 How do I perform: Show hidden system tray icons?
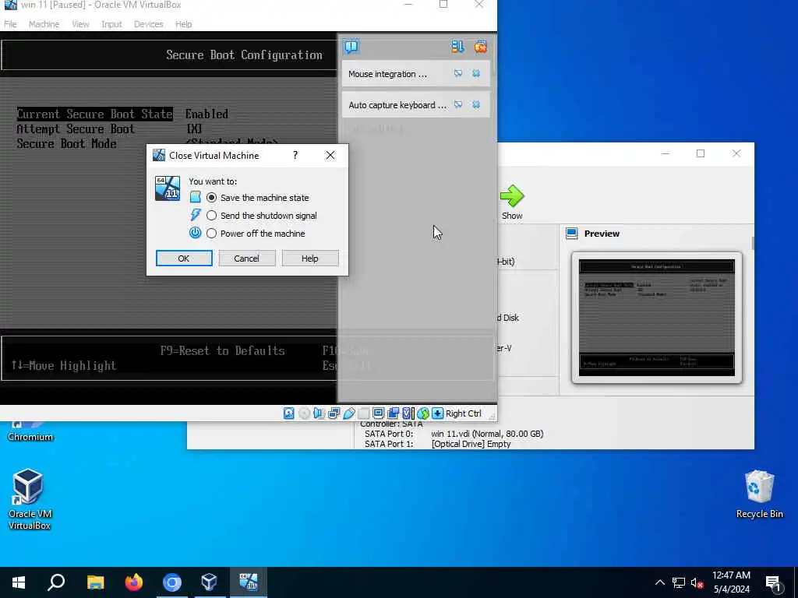[659, 582]
